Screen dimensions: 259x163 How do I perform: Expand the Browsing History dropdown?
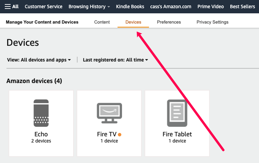click(89, 6)
